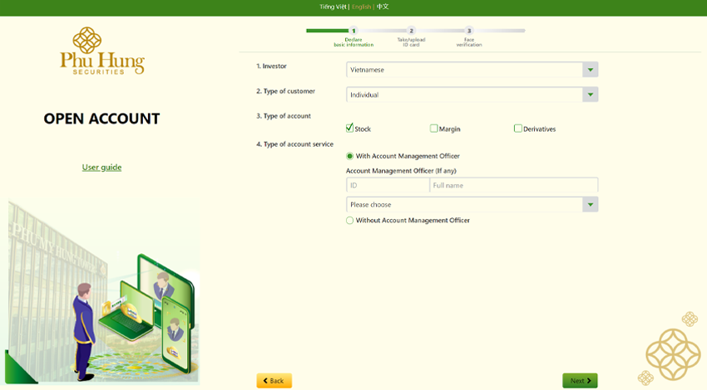
Task: Open the Investor nationality dropdown
Action: click(x=472, y=70)
